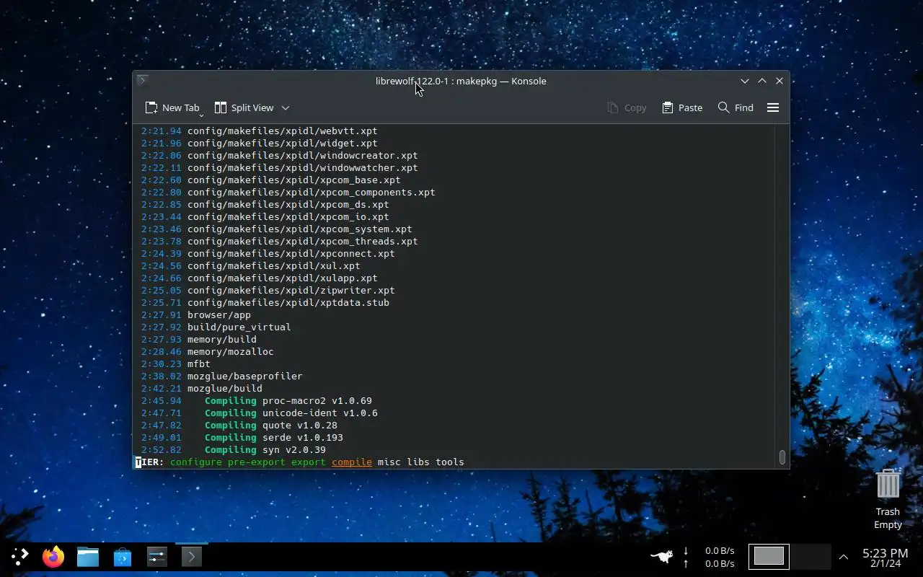This screenshot has width=923, height=577.
Task: Click the Konsole task in the taskbar
Action: tap(192, 556)
